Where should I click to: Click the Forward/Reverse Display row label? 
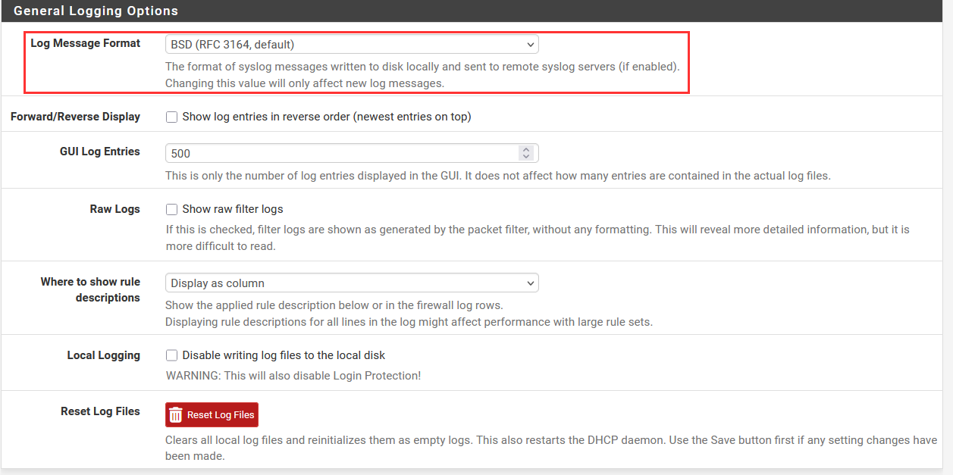(x=75, y=117)
